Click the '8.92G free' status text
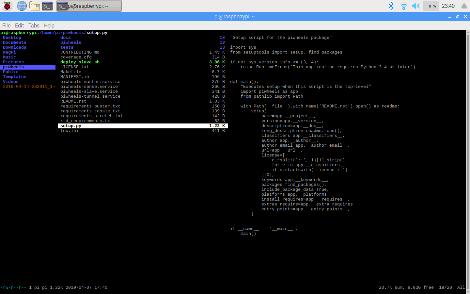470x294 pixels. tap(421, 287)
